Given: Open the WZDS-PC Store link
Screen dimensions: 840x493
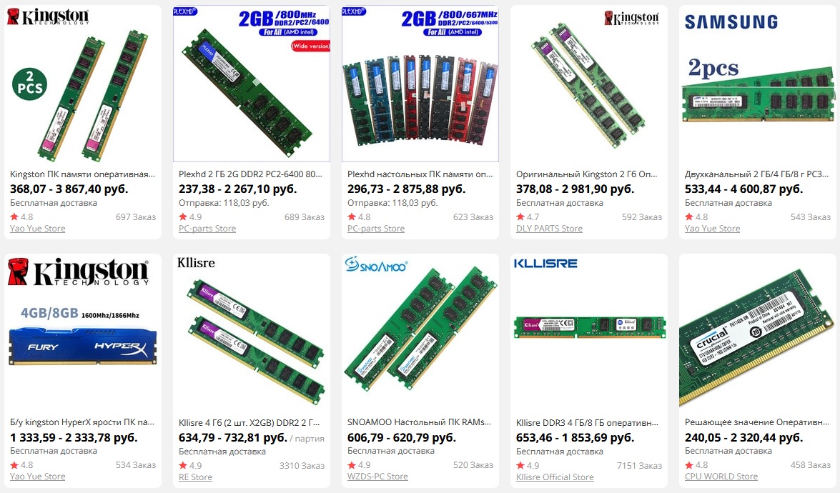Looking at the screenshot, I should (x=377, y=476).
